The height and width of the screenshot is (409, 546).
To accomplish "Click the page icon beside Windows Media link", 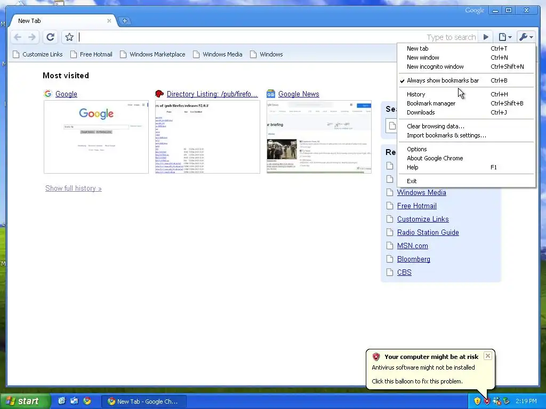I will coord(390,192).
